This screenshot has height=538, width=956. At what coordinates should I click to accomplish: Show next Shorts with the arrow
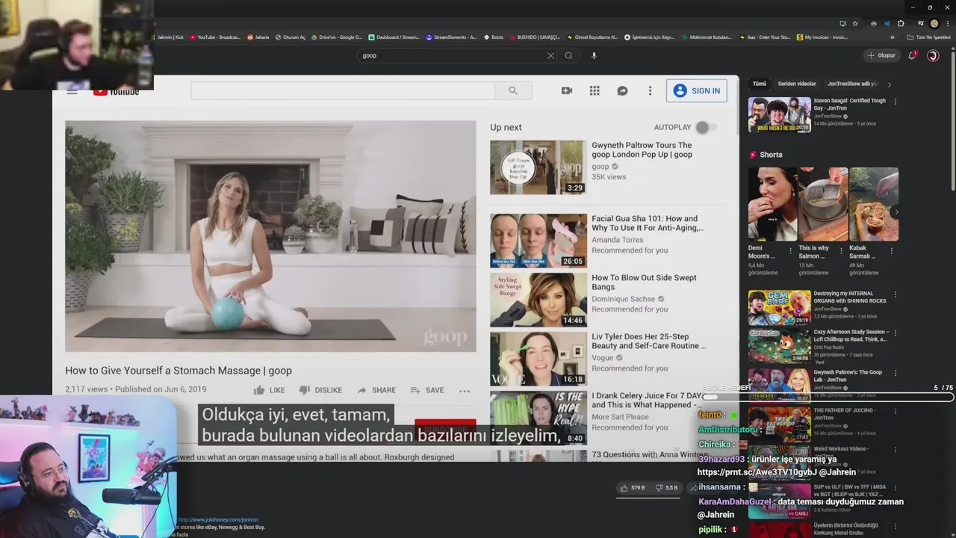(x=896, y=211)
